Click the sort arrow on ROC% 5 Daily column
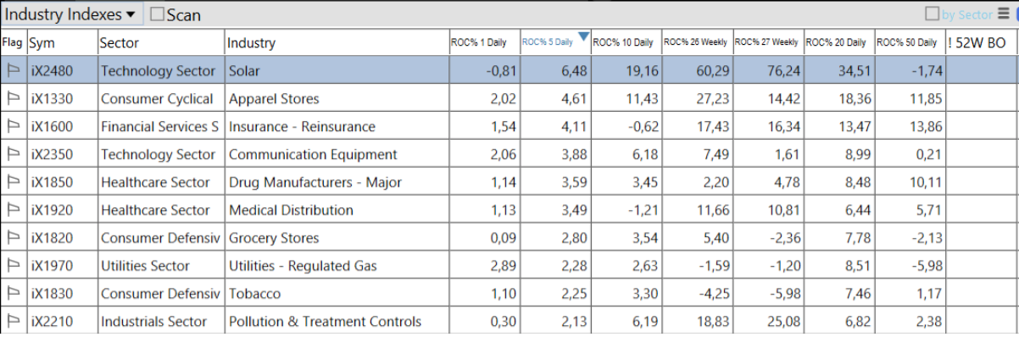Image resolution: width=1019 pixels, height=337 pixels. point(583,36)
